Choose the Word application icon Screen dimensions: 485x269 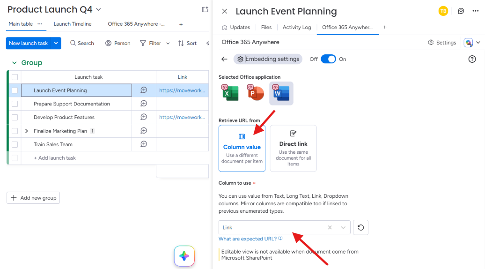coord(281,93)
